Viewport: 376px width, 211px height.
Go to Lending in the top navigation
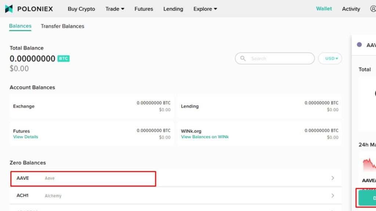[x=173, y=9]
